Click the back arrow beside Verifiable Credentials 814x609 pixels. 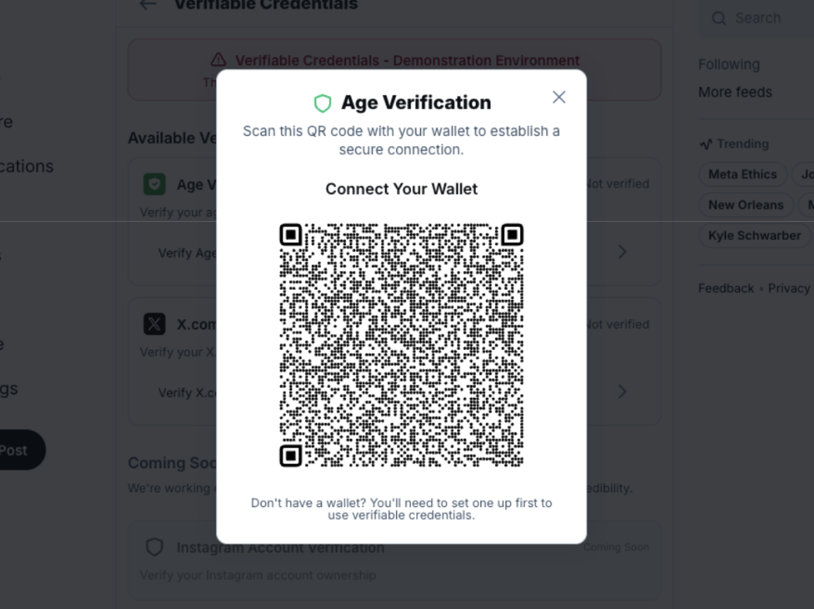point(147,4)
